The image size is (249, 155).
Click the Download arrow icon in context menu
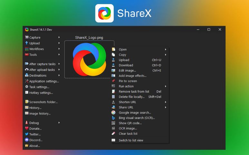113,65
